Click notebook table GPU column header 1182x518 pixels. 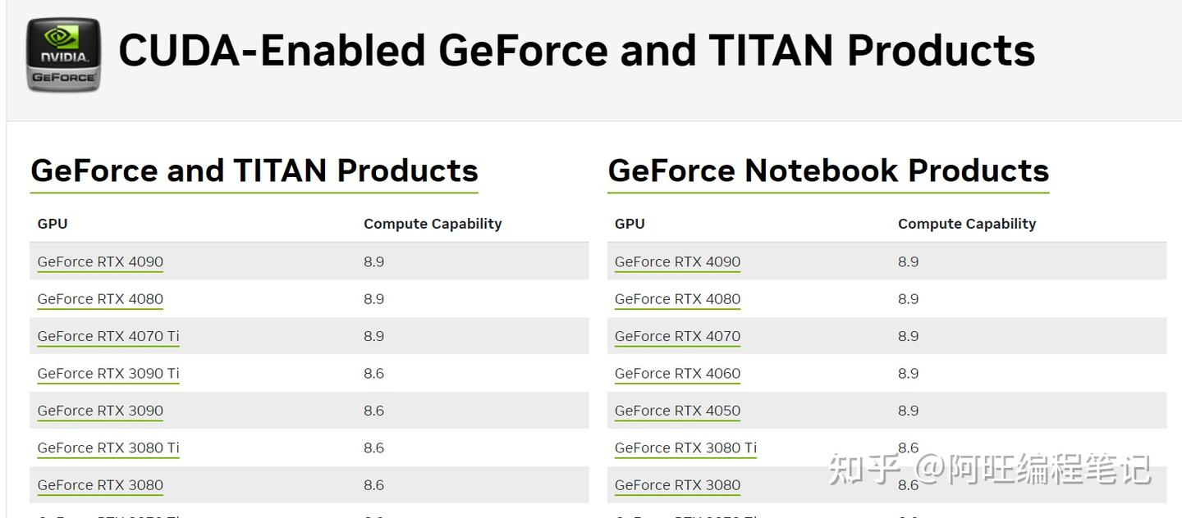tap(630, 224)
